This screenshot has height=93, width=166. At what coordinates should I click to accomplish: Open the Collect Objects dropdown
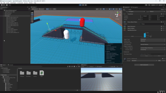(153, 48)
